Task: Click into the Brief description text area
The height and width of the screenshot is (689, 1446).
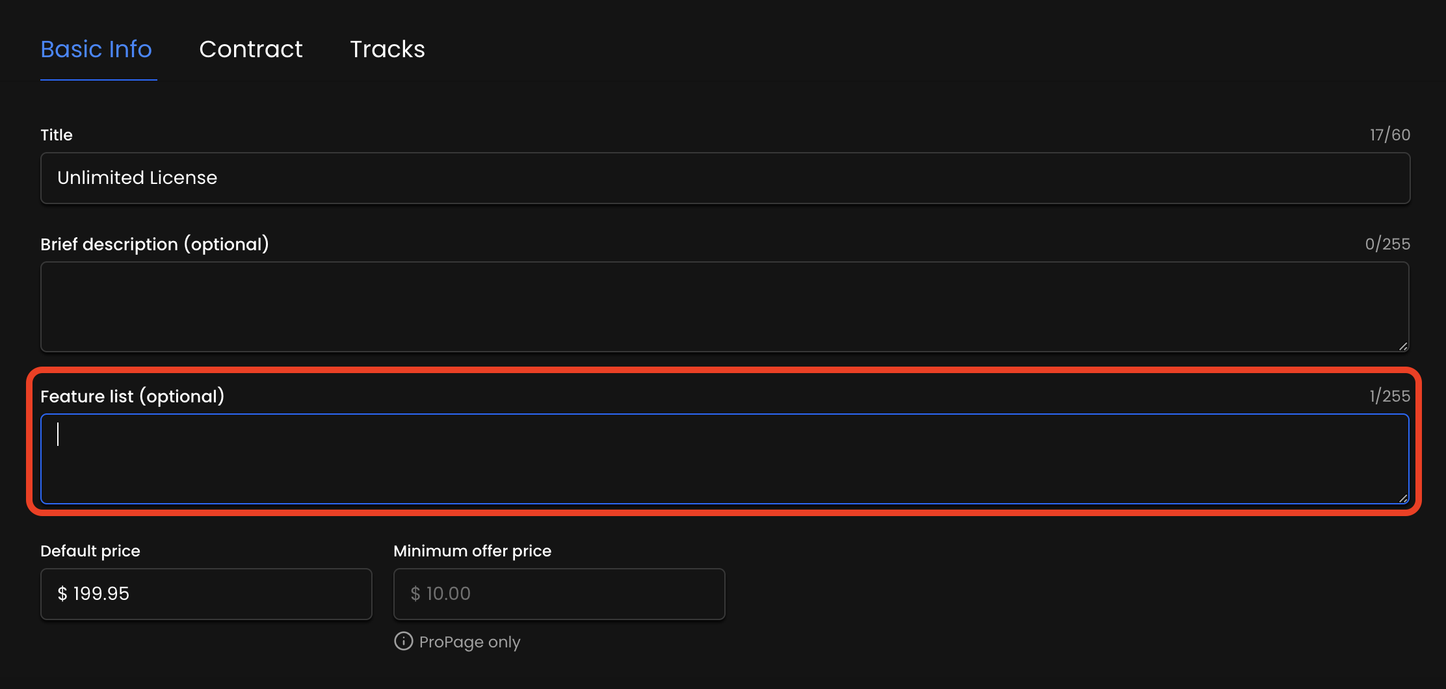Action: 725,307
